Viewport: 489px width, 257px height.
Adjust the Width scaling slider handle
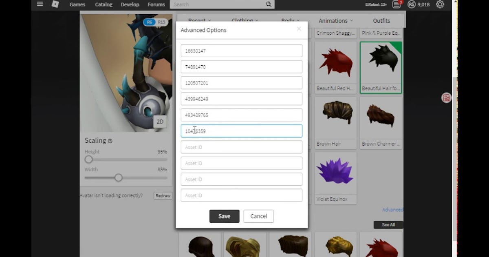pyautogui.click(x=118, y=177)
